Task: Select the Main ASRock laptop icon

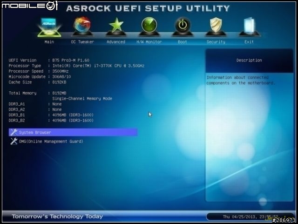Action: [49, 27]
